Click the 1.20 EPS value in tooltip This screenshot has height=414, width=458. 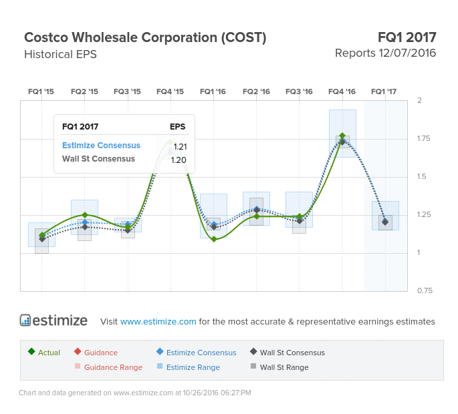pyautogui.click(x=179, y=160)
